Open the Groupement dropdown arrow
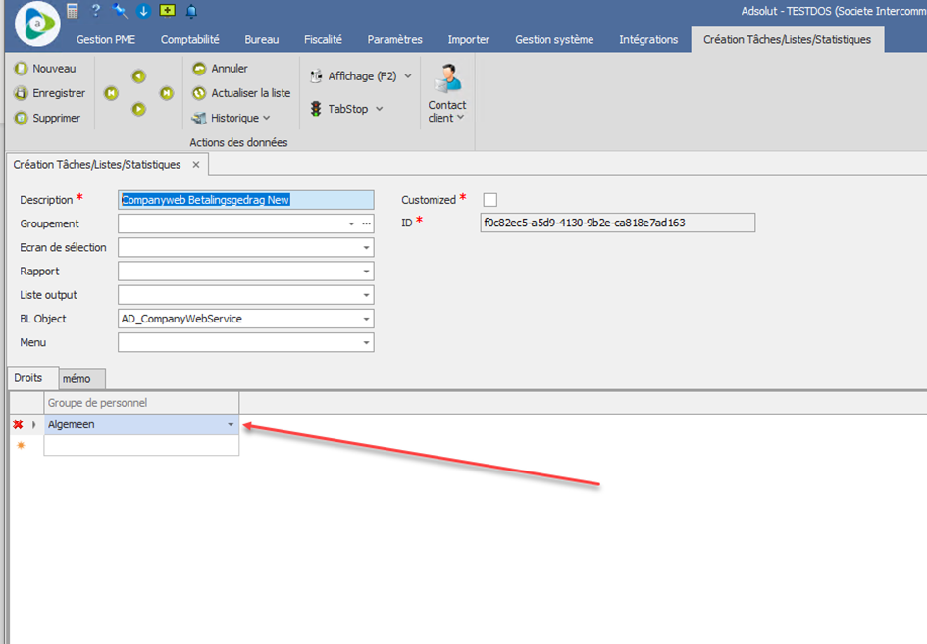The height and width of the screenshot is (644, 927). point(351,223)
